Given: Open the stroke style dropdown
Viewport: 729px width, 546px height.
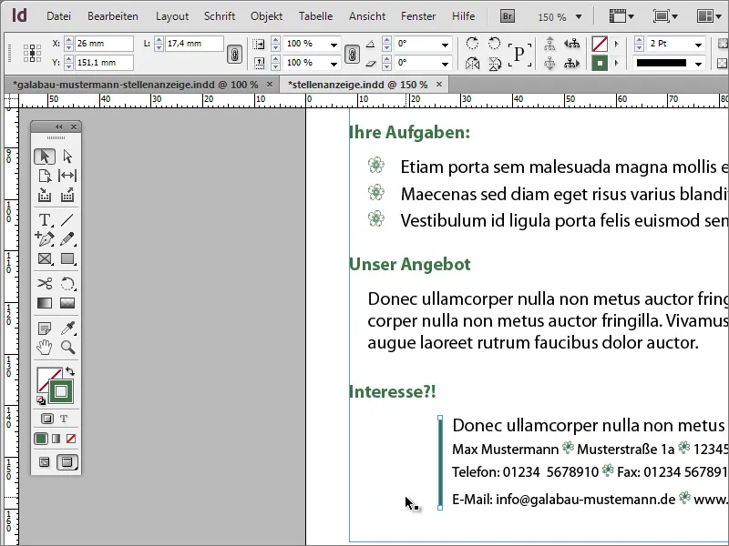Looking at the screenshot, I should click(697, 64).
